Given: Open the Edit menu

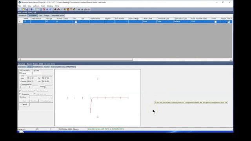Looking at the screenshot, I should coord(24,6).
